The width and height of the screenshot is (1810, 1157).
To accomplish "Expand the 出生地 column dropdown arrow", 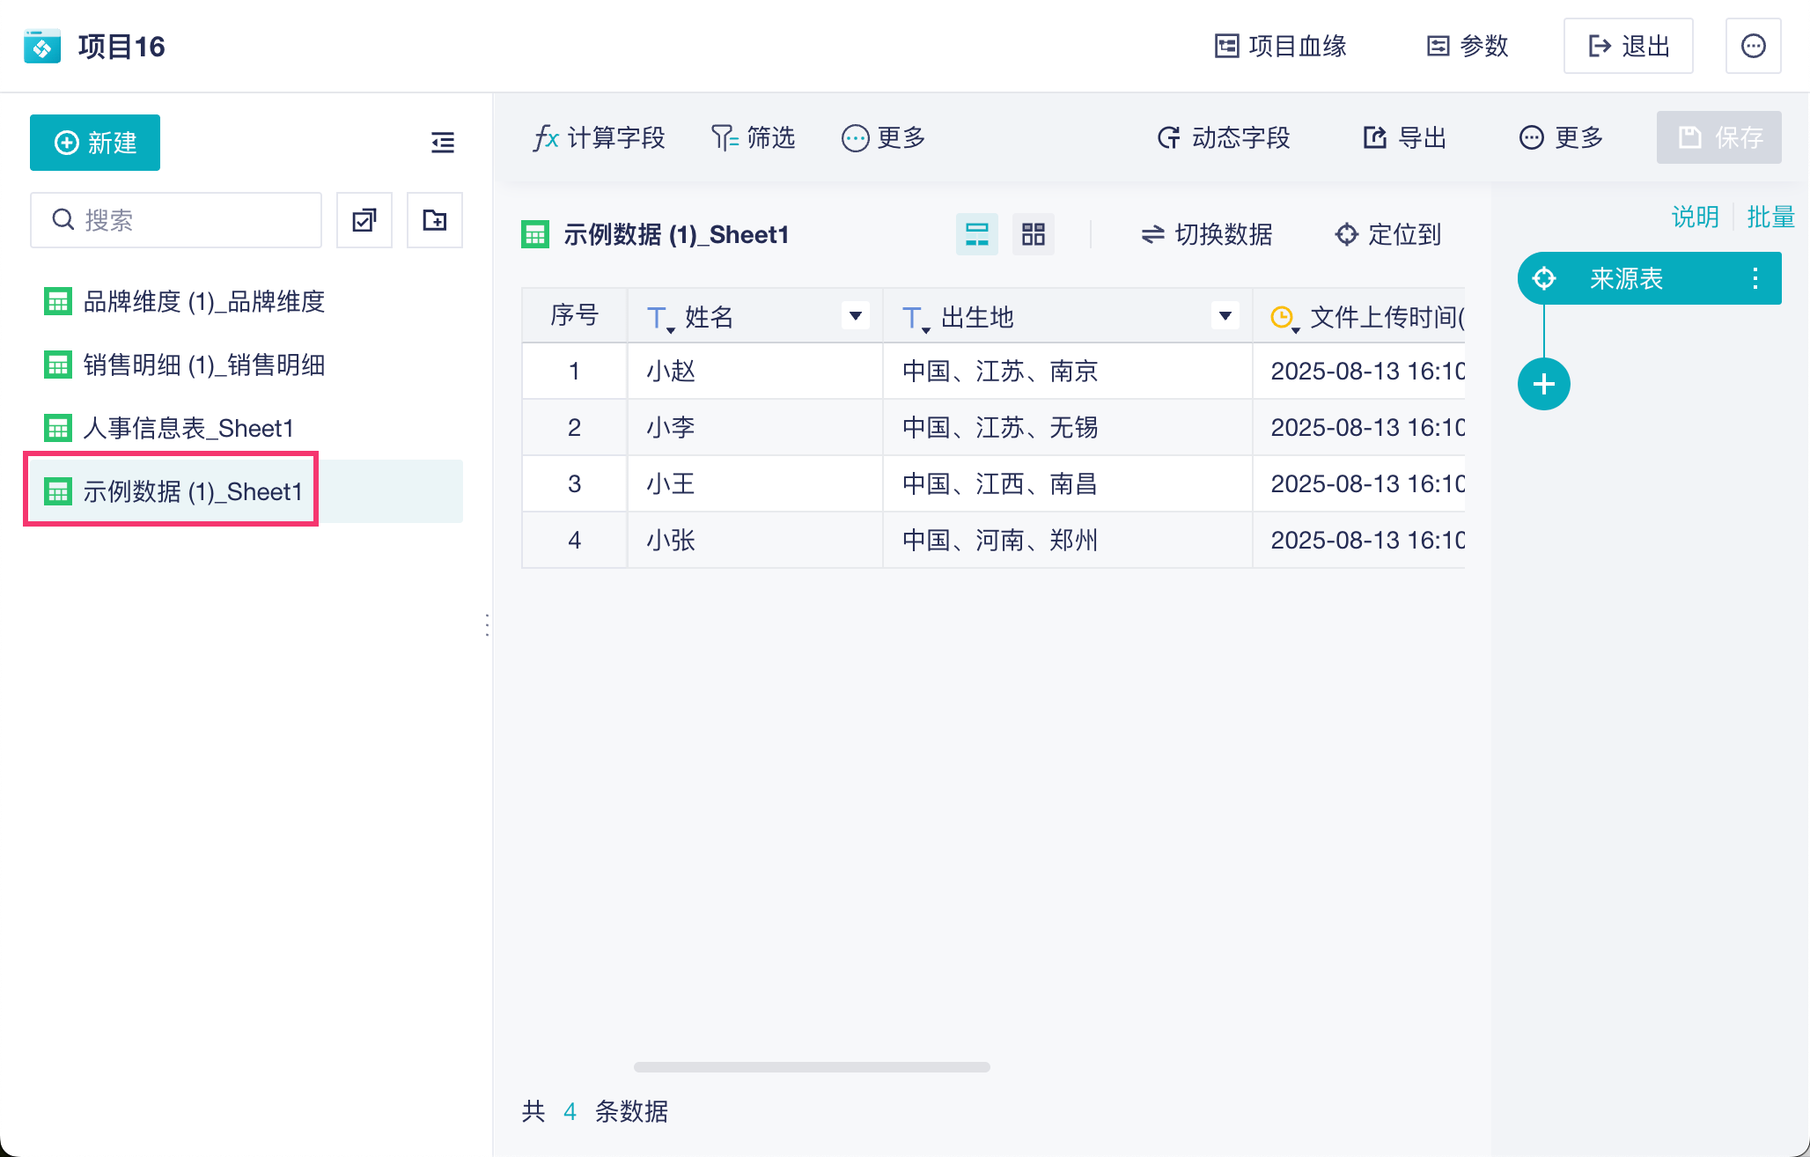I will pos(1225,315).
